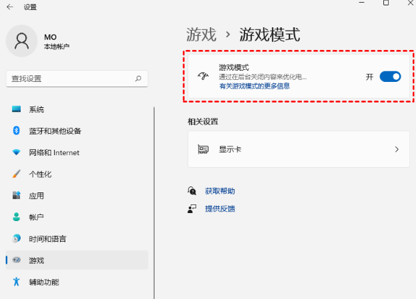416x299 pixels.
Task: Click the 提供反馈 feedback person icon
Action: 192,208
